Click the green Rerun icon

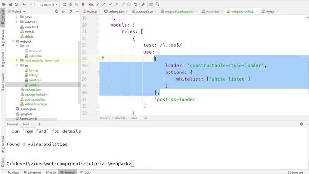(64, 4)
